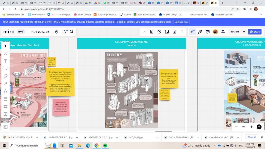Viewport: 265px width, 149px height.
Task: Open the Learn Chinese bookmark
Action: coord(83,15)
